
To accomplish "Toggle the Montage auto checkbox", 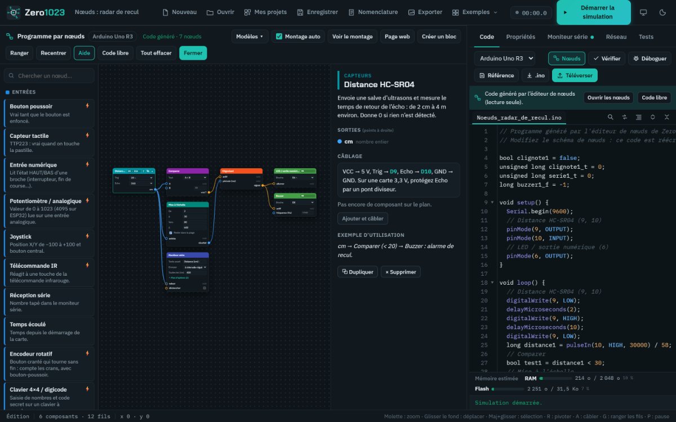I will pos(279,37).
